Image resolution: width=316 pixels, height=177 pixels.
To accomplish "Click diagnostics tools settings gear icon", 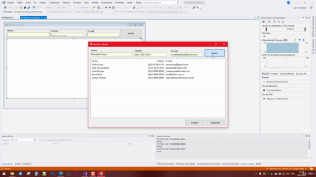I will (263, 22).
